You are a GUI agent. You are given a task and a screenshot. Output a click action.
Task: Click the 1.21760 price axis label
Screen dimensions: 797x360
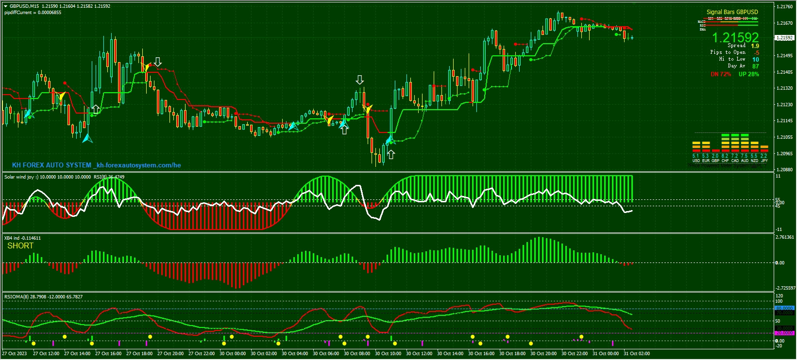point(785,7)
